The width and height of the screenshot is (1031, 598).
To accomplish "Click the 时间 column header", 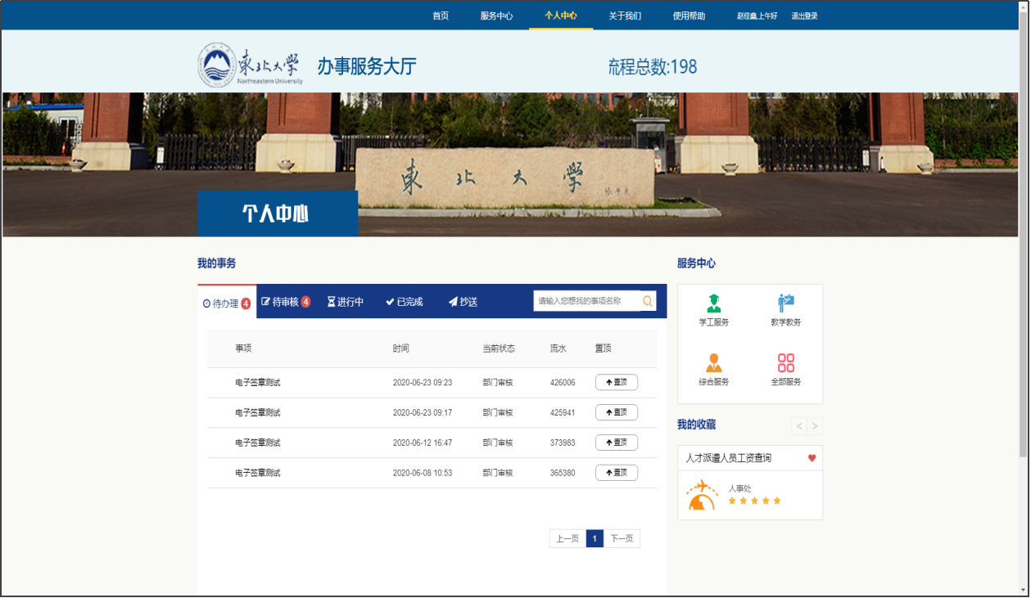I will point(400,348).
